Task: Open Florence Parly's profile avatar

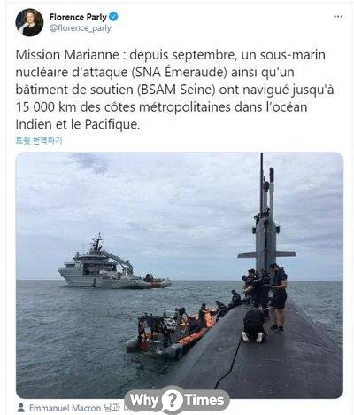Action: (x=29, y=22)
